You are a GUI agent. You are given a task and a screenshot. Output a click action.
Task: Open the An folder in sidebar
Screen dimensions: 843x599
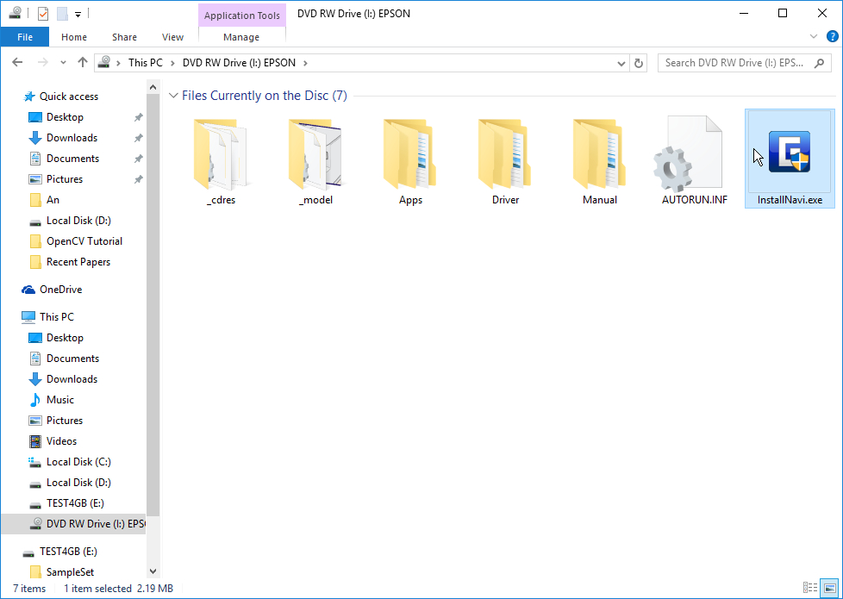(x=53, y=199)
